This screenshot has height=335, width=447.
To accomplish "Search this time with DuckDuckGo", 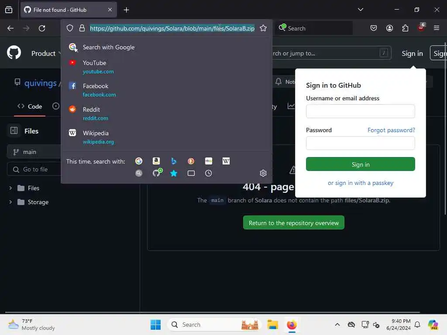I will click(191, 161).
